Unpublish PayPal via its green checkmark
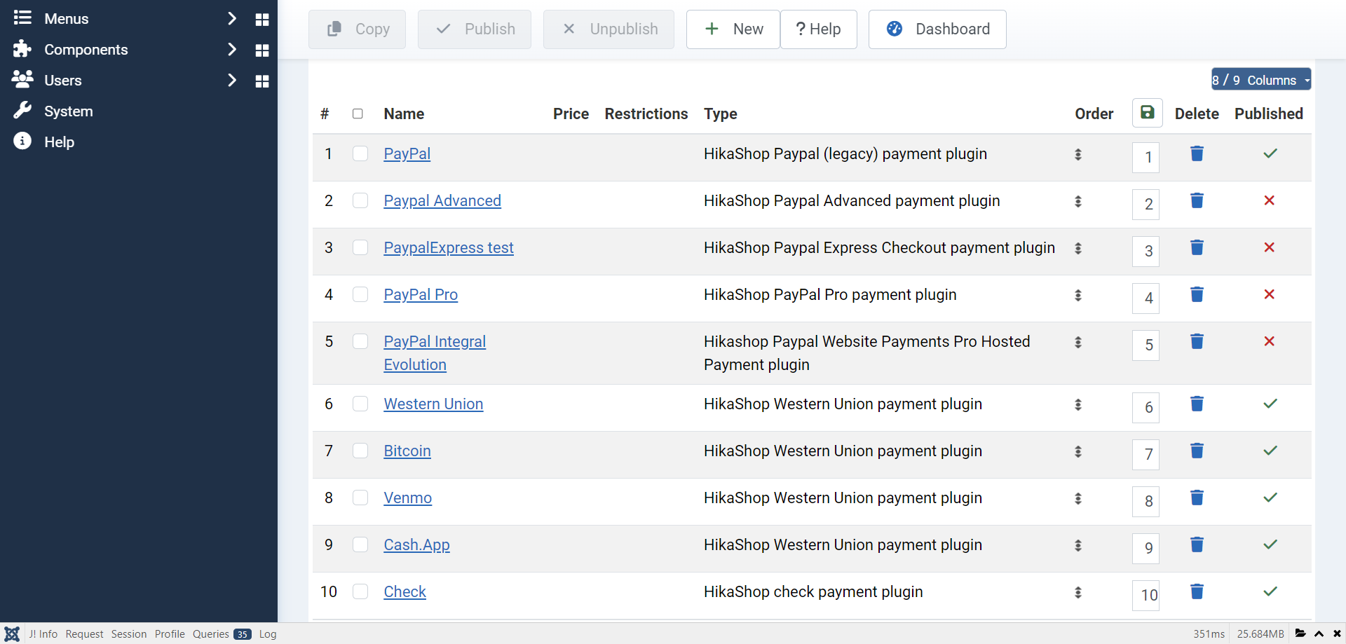Image resolution: width=1346 pixels, height=644 pixels. 1270,153
